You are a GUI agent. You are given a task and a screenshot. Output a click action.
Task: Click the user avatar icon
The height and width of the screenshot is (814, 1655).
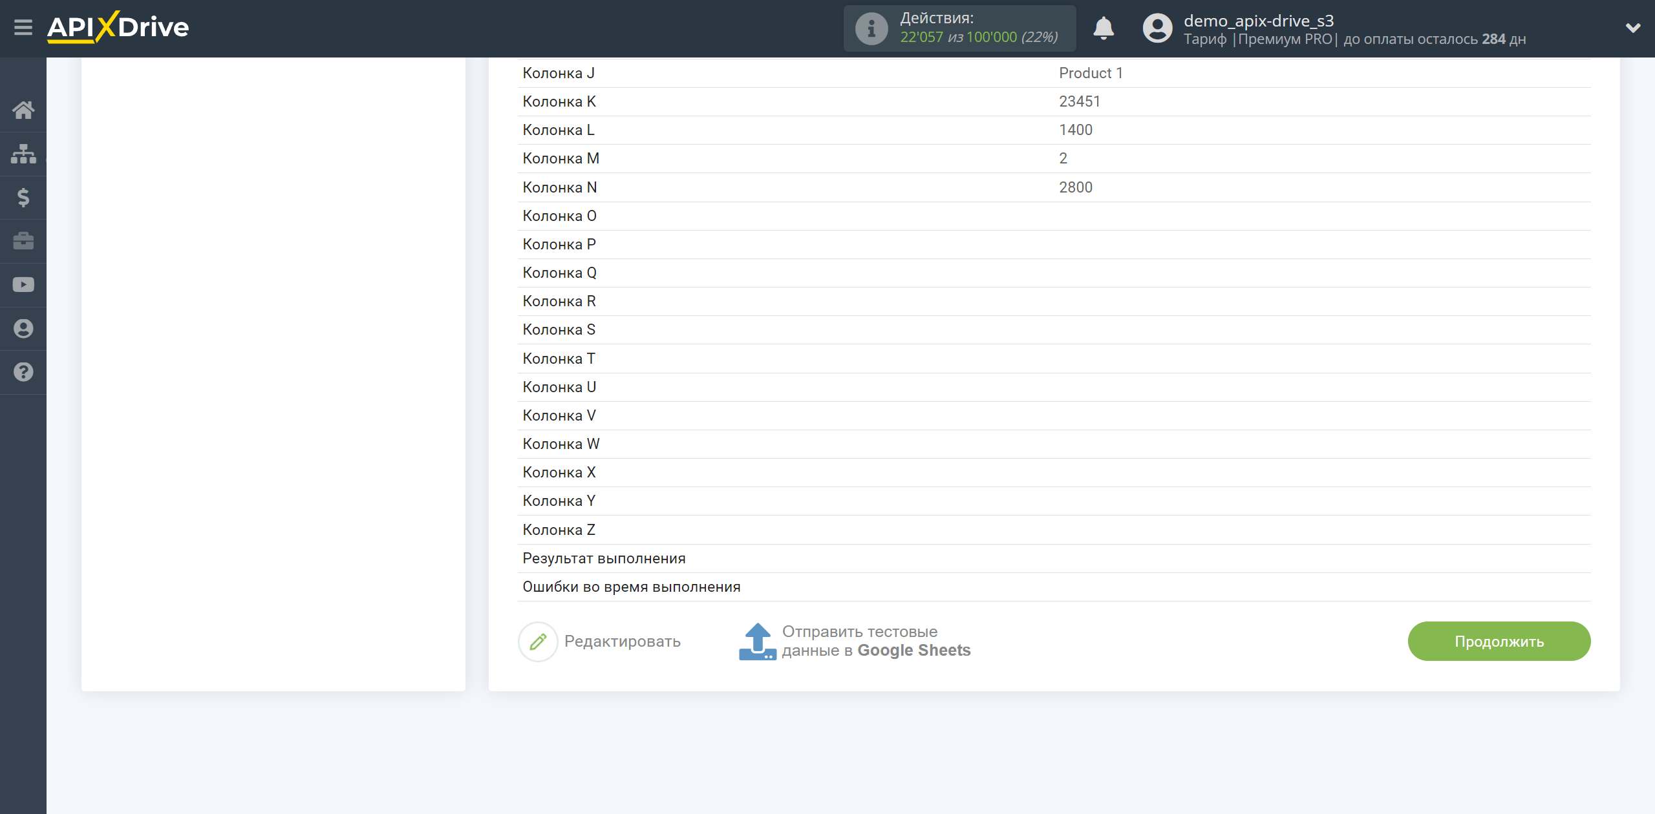[x=1157, y=28]
